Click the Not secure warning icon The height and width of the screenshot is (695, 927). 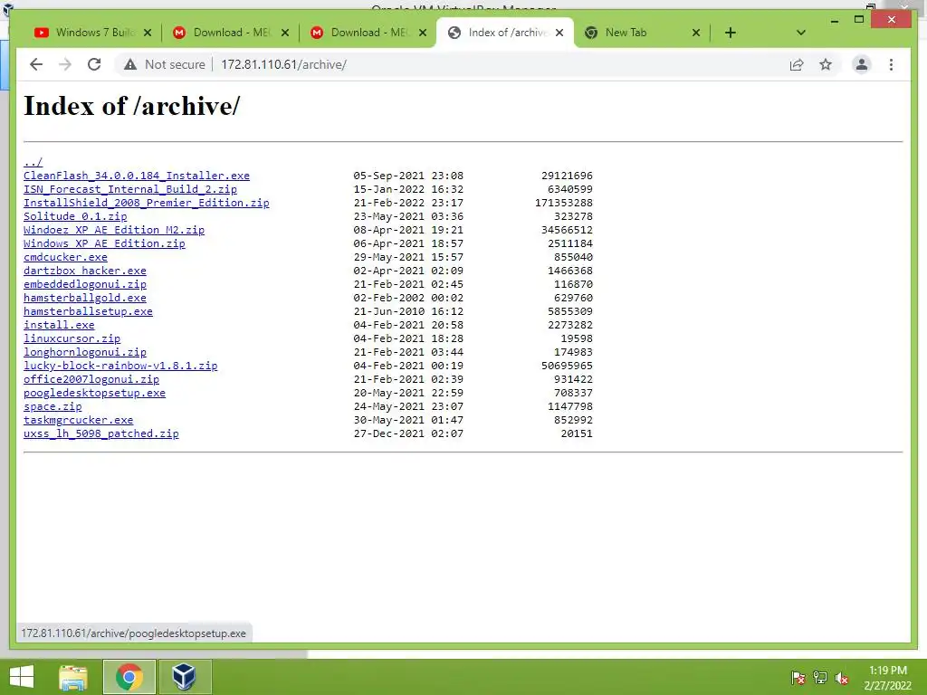130,64
